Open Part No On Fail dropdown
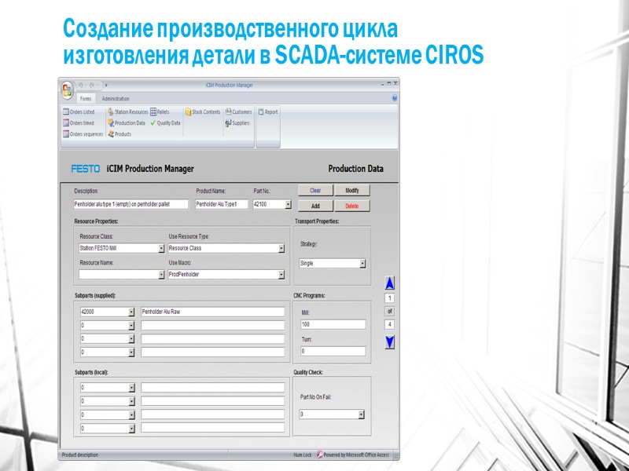Image resolution: width=629 pixels, height=471 pixels. pos(361,414)
